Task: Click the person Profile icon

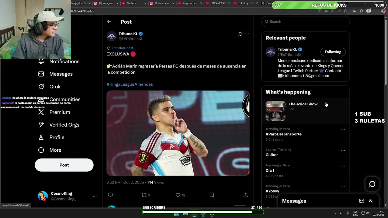Action: pyautogui.click(x=41, y=137)
